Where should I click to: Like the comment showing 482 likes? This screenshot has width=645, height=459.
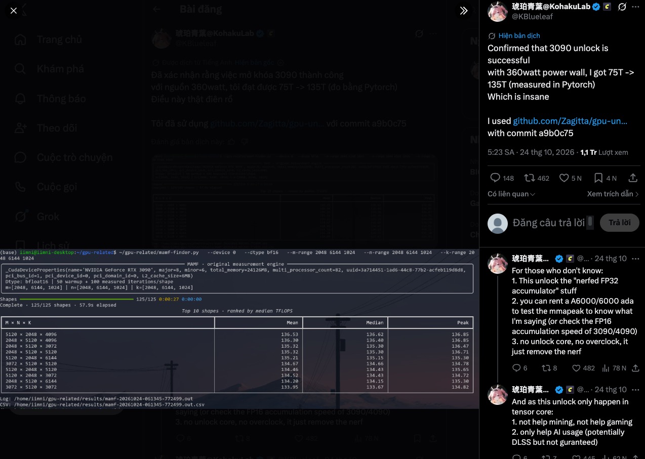[x=583, y=368]
